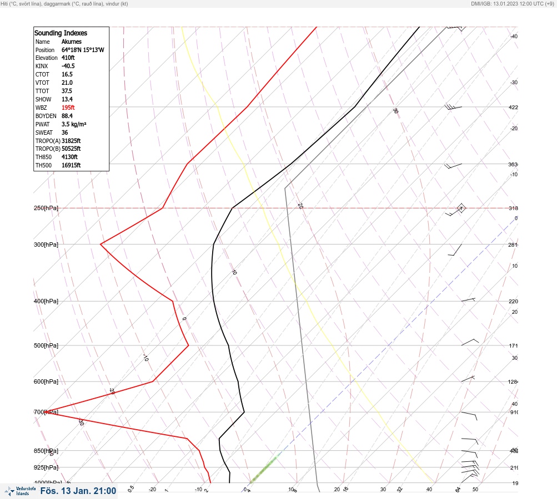Click the SHOW value 13.4

(67, 99)
